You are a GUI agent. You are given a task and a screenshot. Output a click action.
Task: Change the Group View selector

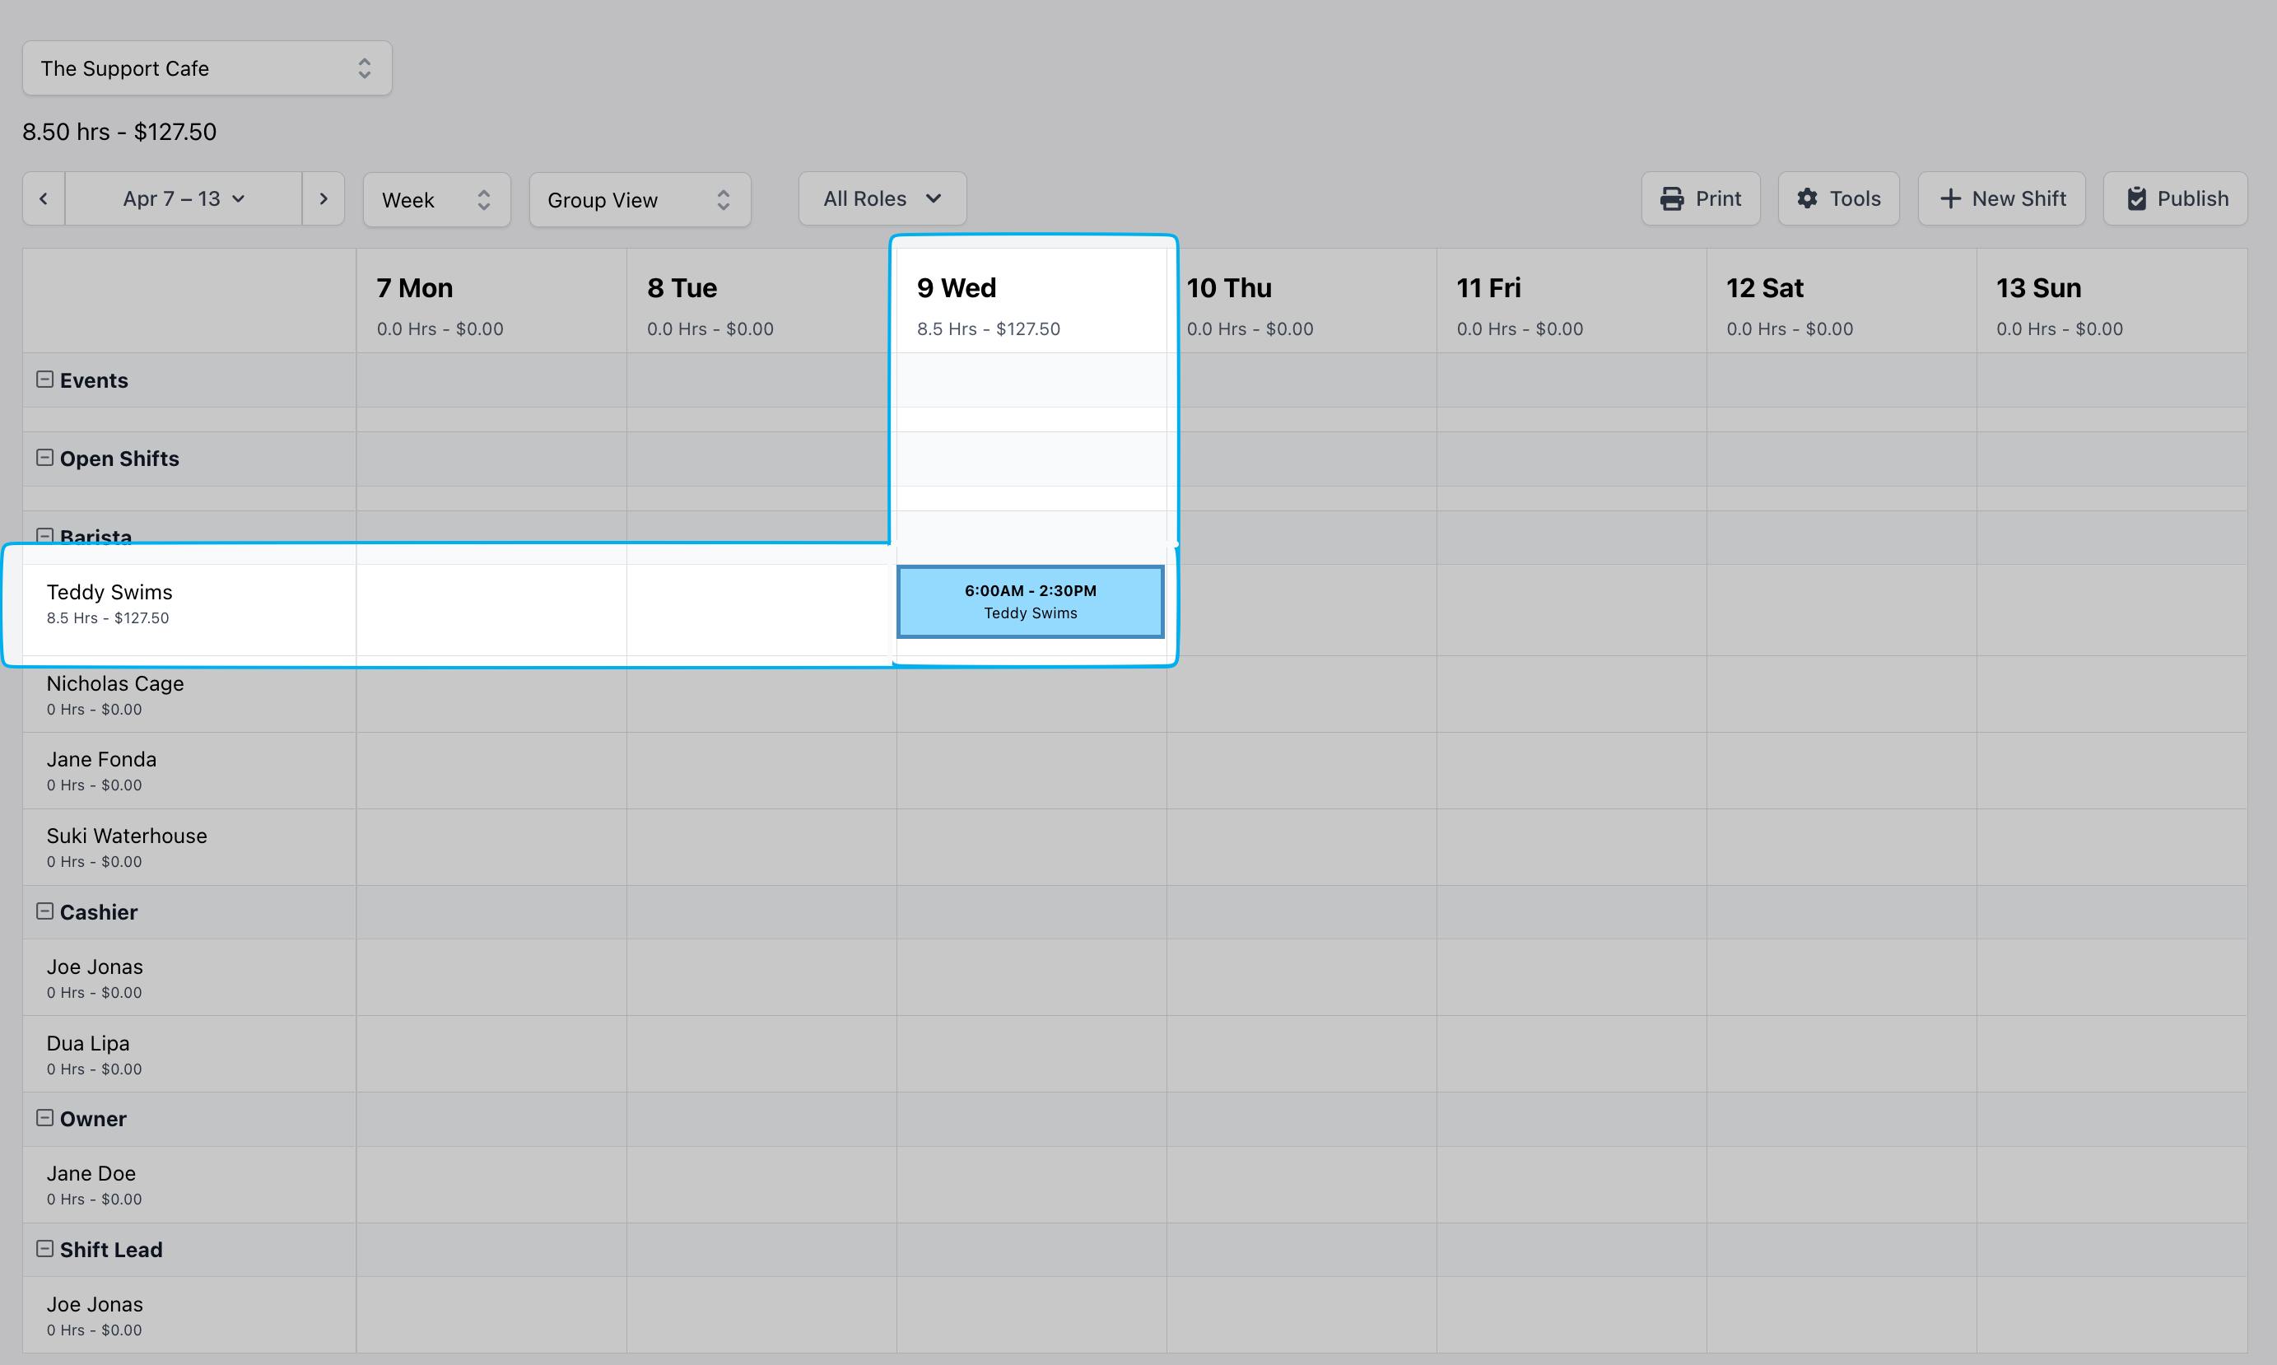(639, 199)
